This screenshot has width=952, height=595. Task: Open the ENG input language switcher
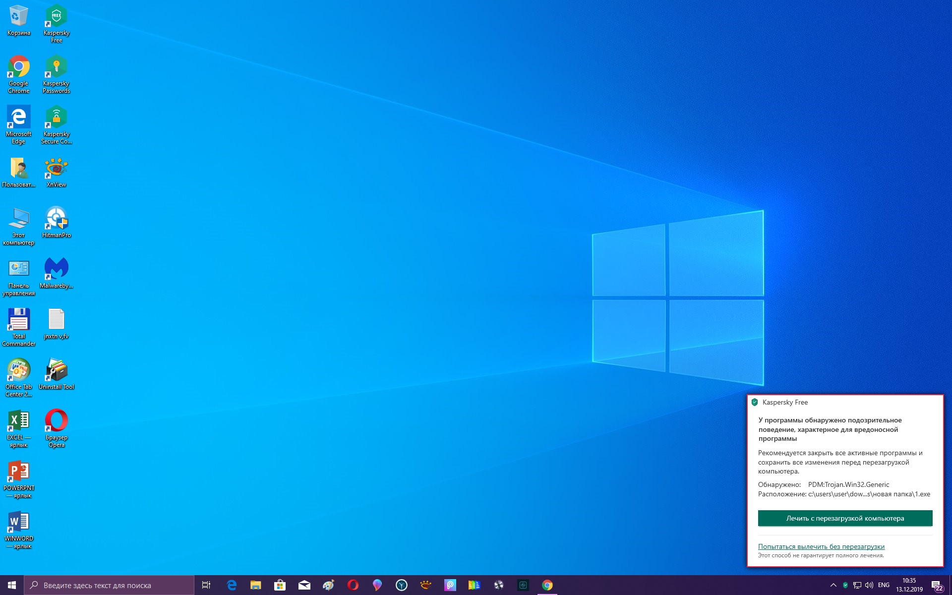tap(884, 585)
